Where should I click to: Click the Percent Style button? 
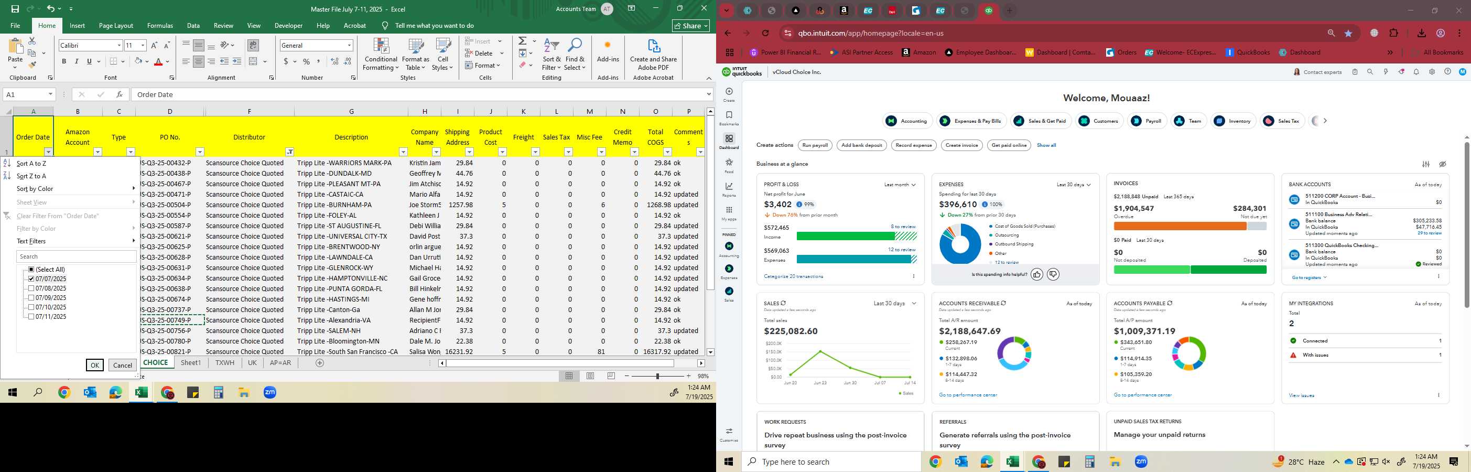pyautogui.click(x=307, y=62)
